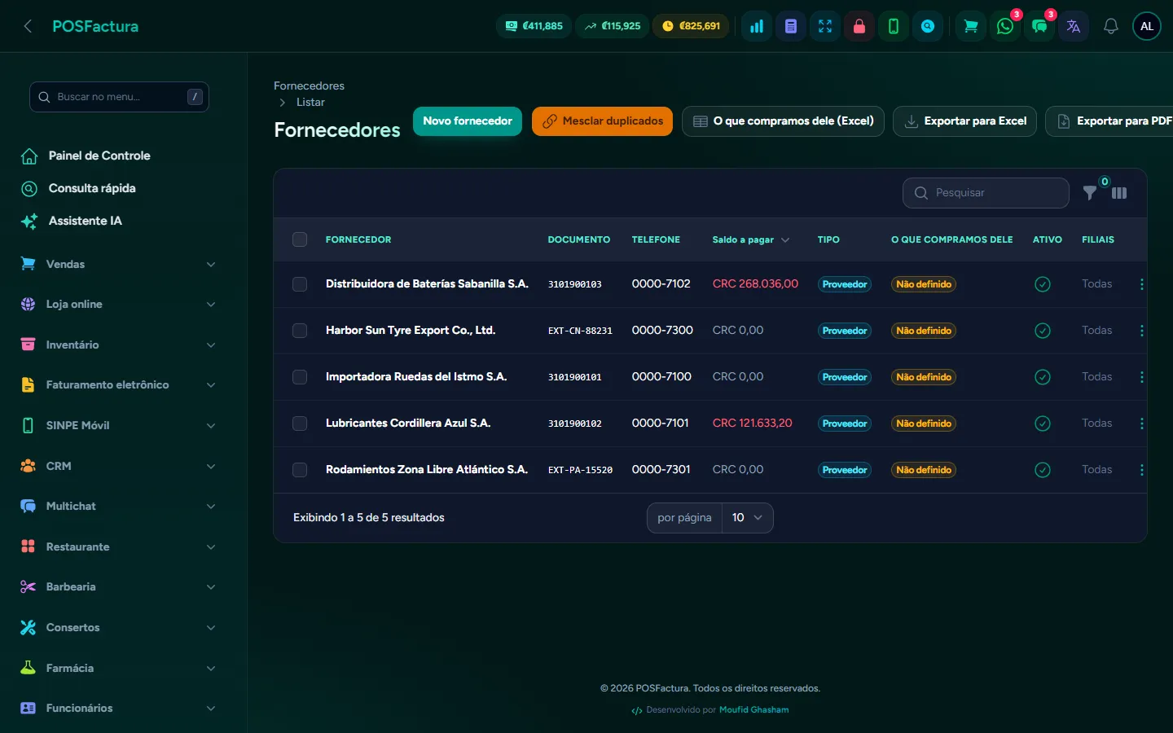1173x733 pixels.
Task: Open the AL user avatar menu
Action: (x=1147, y=26)
